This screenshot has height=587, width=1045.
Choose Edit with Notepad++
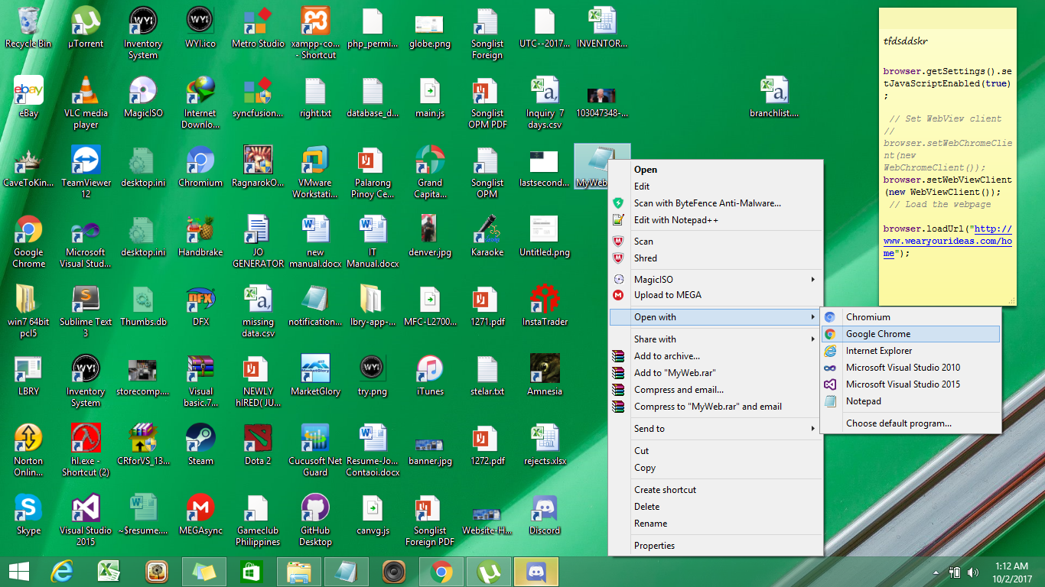coord(715,220)
